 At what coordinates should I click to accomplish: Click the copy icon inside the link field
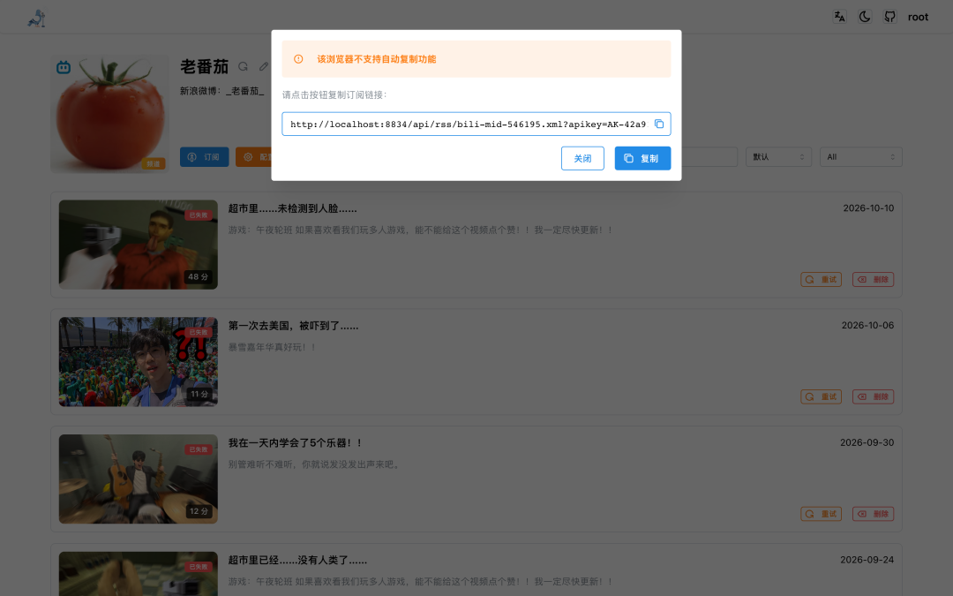(x=659, y=124)
